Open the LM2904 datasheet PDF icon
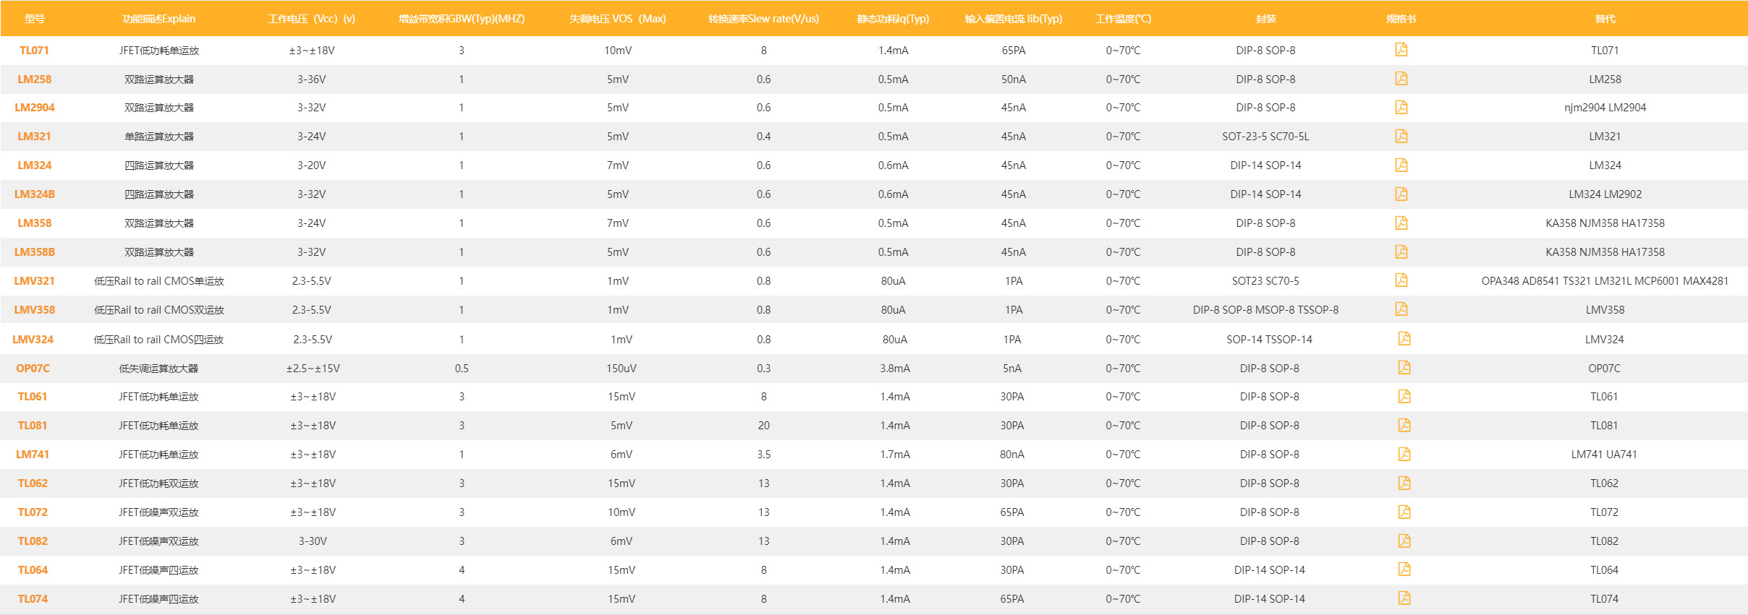1748x615 pixels. click(x=1401, y=108)
